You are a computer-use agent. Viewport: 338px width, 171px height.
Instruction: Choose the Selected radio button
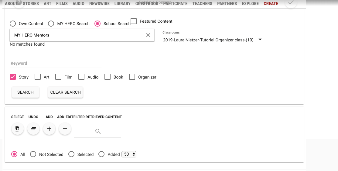click(71, 154)
